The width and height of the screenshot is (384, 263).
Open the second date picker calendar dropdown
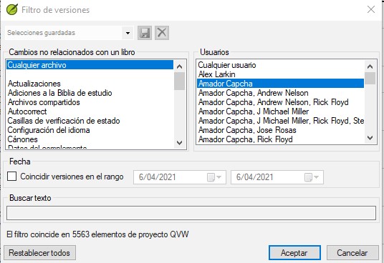[312, 177]
